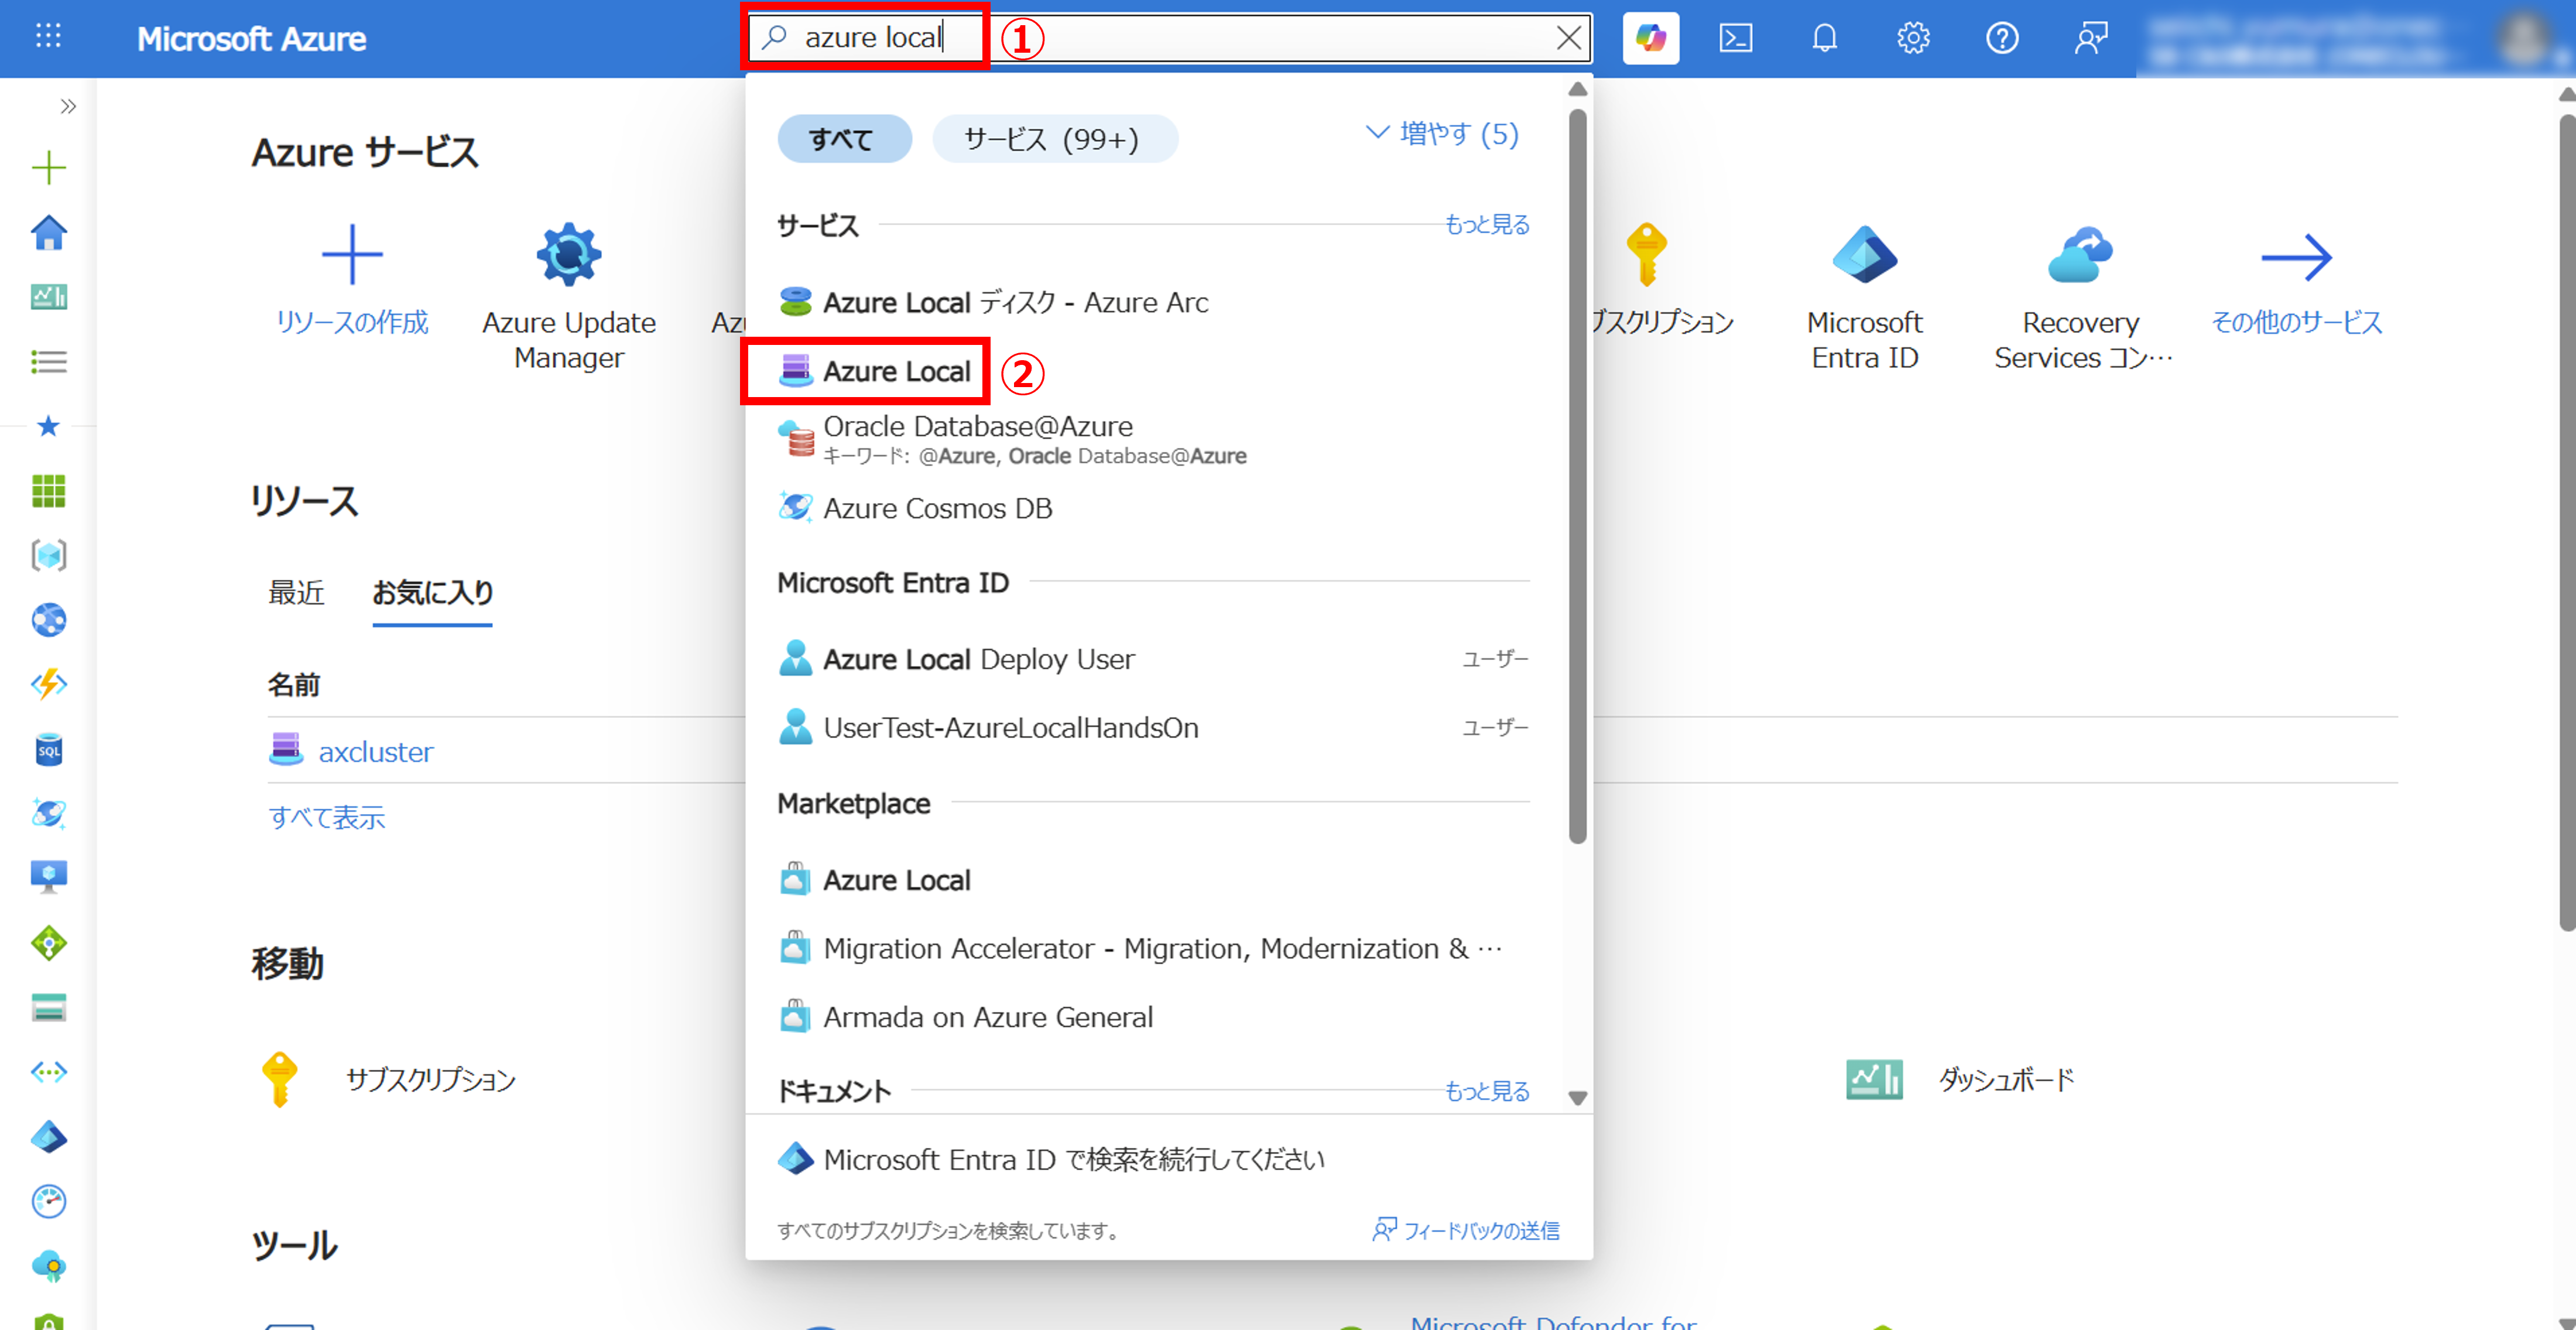The width and height of the screenshot is (2576, 1330).
Task: Open Monitor gauge icon in sidebar
Action: click(x=48, y=1201)
